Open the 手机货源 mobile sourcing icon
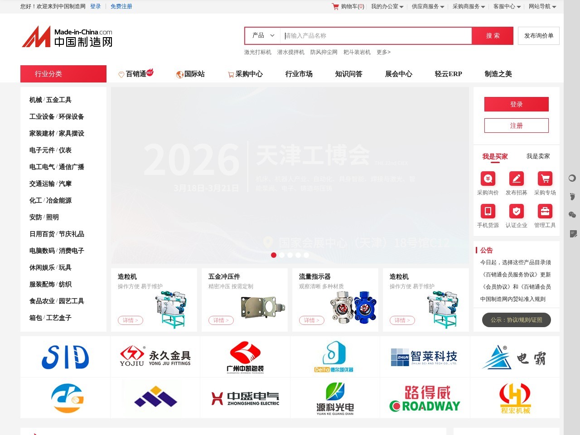Viewport: 580px width, 435px height. 488,211
